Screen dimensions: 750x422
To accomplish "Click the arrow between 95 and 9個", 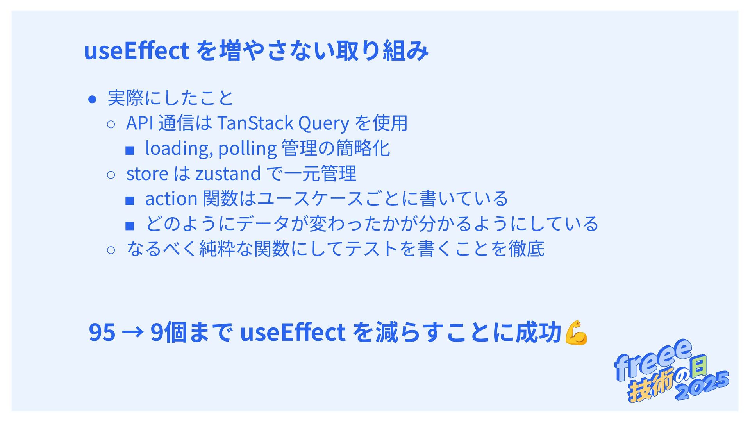I will [133, 333].
